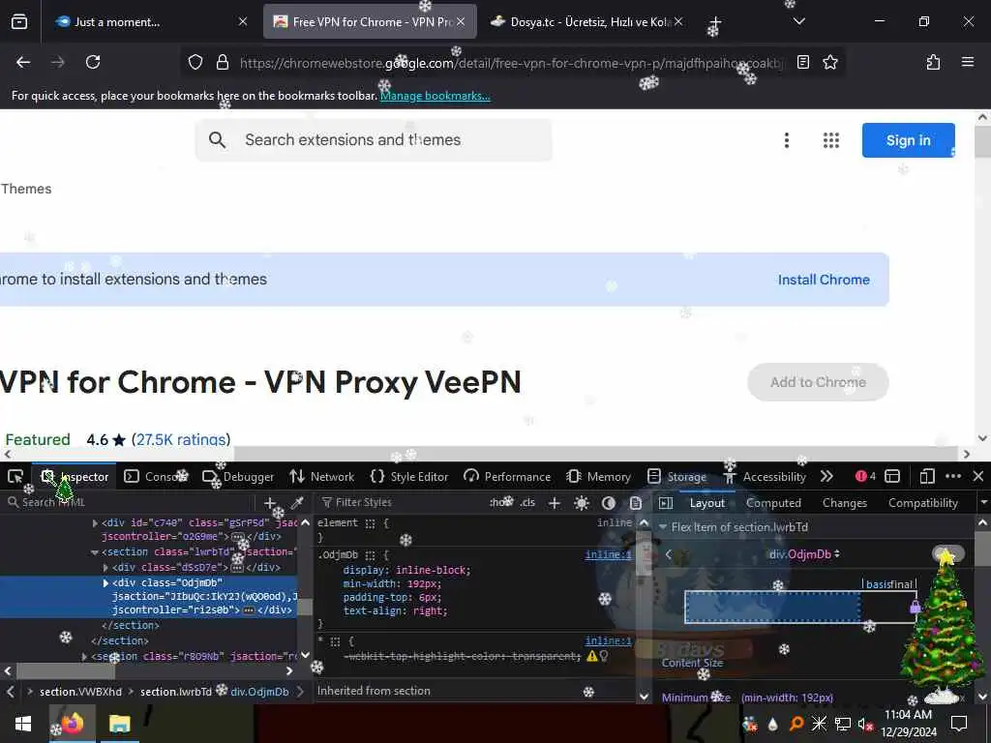Viewport: 991px width, 743px height.
Task: Expand the section.r8O9Nb node
Action: tap(85, 657)
